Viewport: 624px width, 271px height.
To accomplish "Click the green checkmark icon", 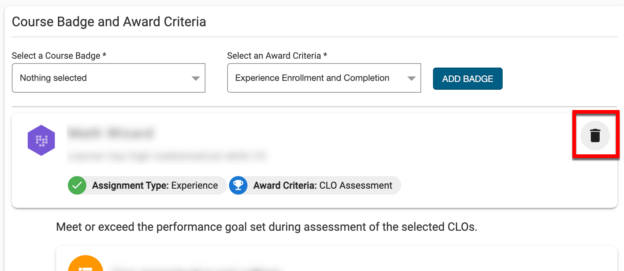I will pyautogui.click(x=77, y=185).
